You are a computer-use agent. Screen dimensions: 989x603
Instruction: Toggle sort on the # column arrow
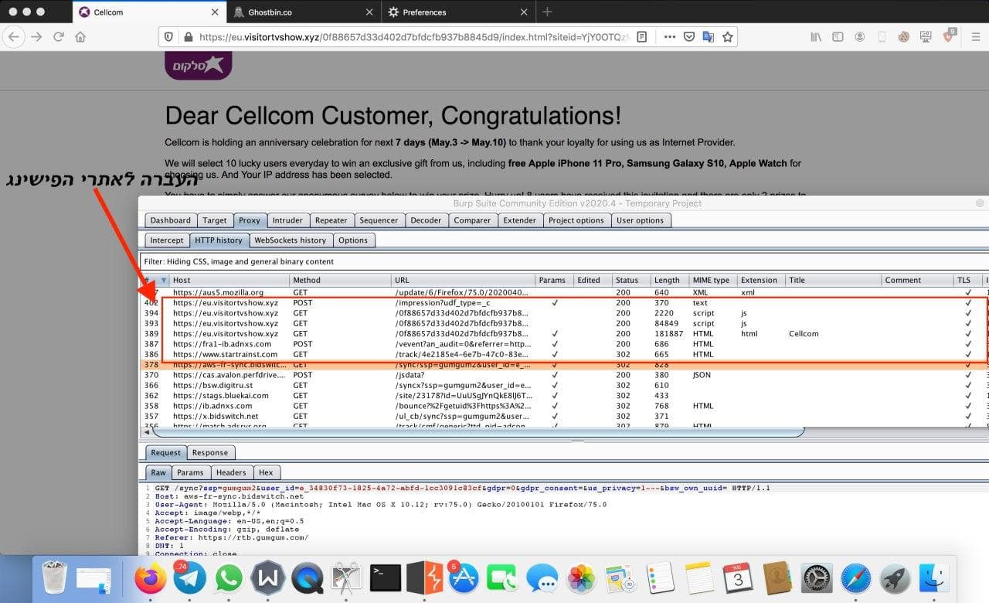163,281
